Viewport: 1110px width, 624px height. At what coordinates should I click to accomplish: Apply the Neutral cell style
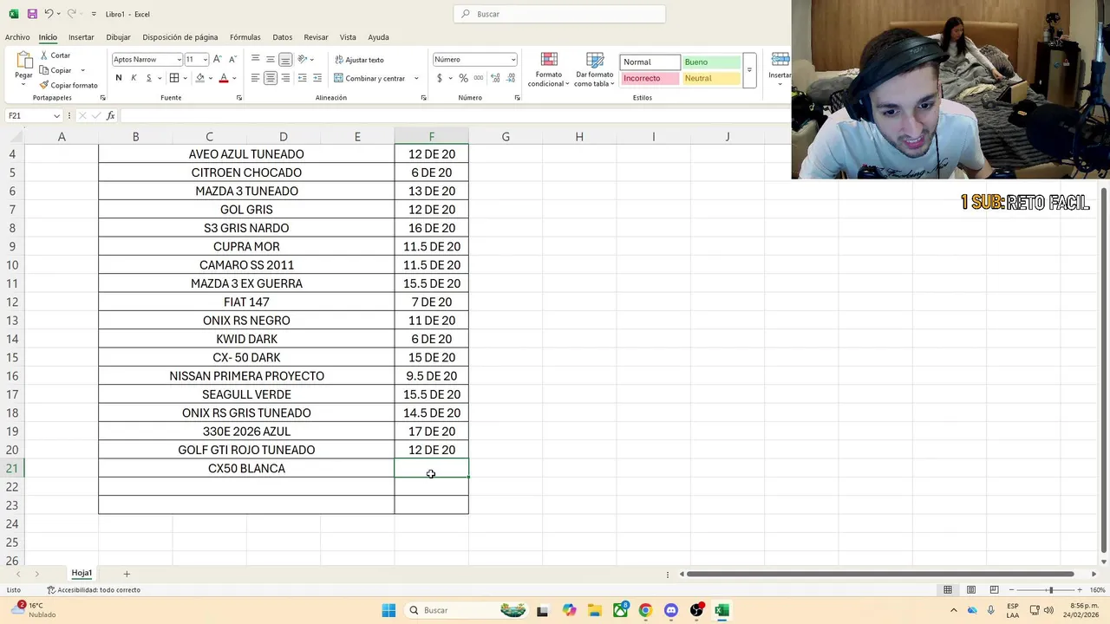point(711,78)
